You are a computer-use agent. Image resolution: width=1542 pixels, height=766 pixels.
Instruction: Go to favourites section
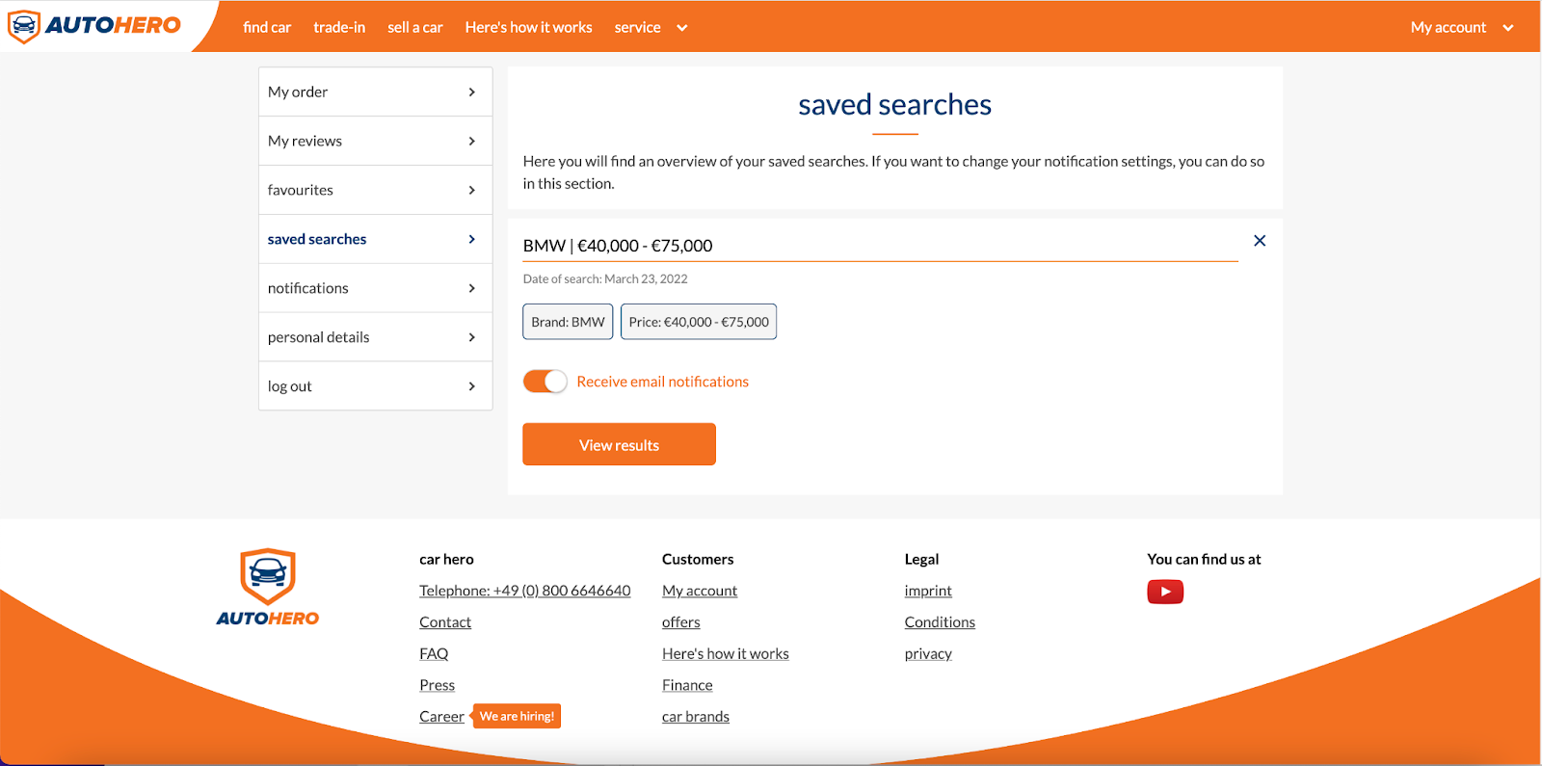click(x=375, y=190)
